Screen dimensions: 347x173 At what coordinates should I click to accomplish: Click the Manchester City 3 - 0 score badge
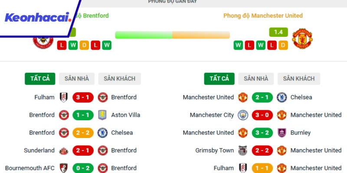pos(262,115)
